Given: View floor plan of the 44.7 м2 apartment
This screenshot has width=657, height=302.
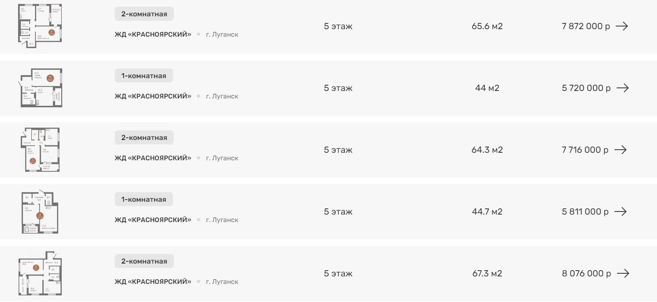Looking at the screenshot, I should click(x=40, y=212).
